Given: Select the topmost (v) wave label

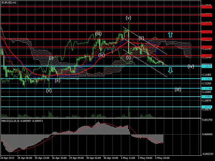Looking at the screenshot, I should click(128, 18).
